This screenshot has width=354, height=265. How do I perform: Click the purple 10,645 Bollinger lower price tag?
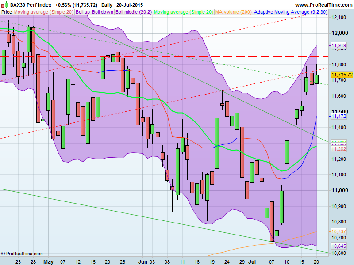tap(339, 246)
